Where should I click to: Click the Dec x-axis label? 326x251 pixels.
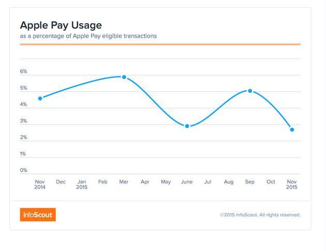[x=61, y=182]
